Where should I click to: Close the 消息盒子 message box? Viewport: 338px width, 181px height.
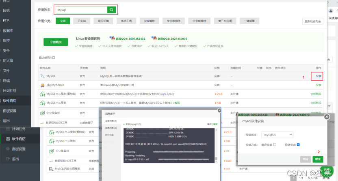[219, 110]
